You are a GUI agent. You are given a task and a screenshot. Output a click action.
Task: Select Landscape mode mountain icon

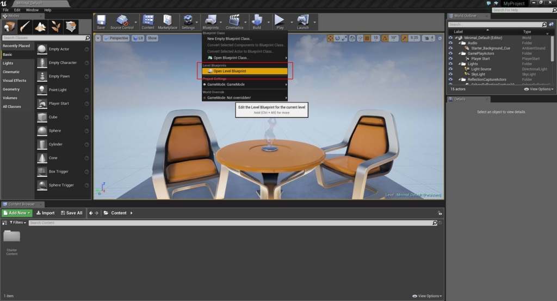(x=40, y=27)
